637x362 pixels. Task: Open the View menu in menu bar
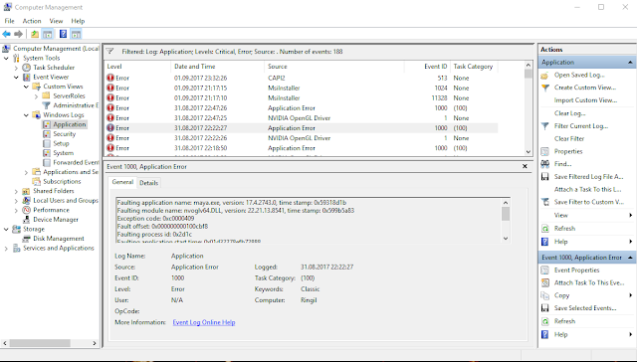pos(56,21)
